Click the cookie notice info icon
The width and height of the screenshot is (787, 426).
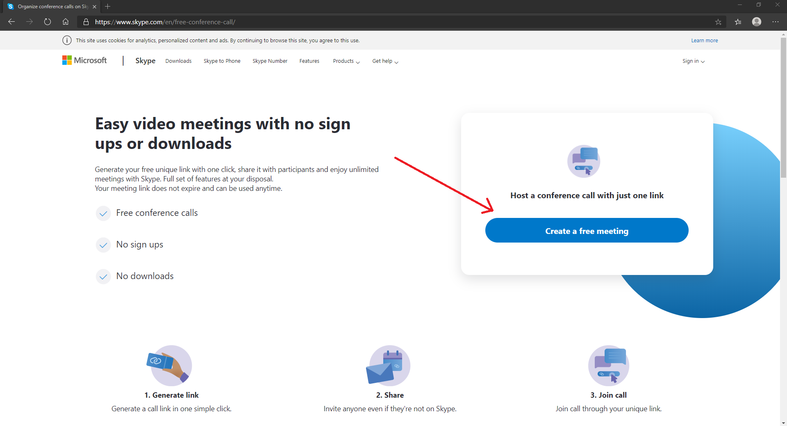point(67,40)
